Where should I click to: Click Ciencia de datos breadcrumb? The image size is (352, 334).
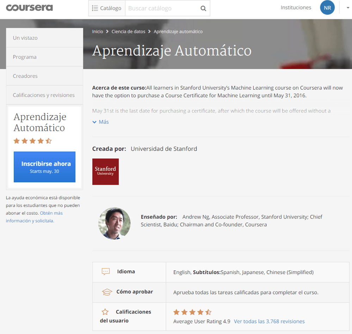pos(128,31)
